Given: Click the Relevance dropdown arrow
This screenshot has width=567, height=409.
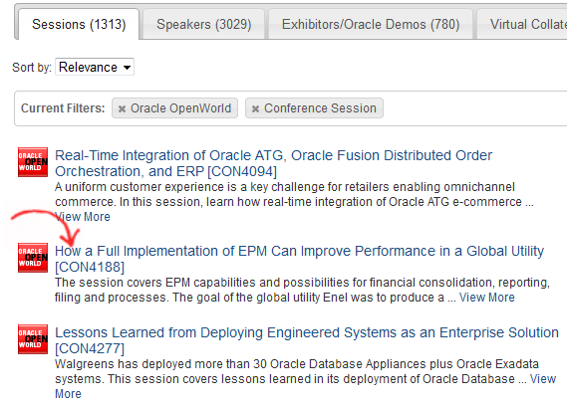Looking at the screenshot, I should [x=127, y=68].
